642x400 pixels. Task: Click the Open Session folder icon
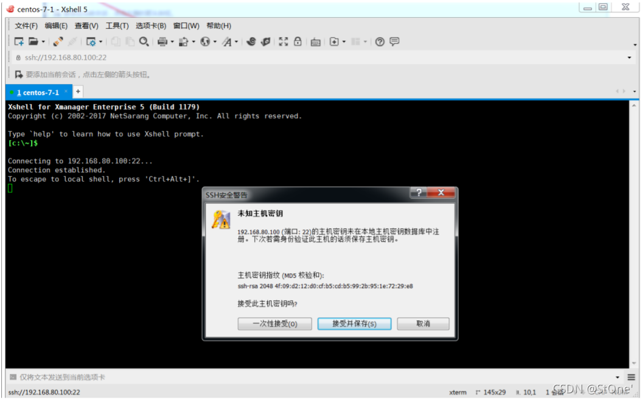click(33, 41)
